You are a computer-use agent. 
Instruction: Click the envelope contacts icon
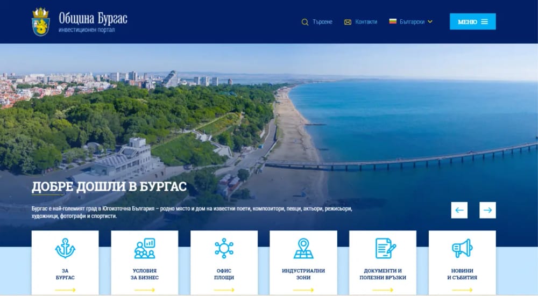pyautogui.click(x=348, y=22)
